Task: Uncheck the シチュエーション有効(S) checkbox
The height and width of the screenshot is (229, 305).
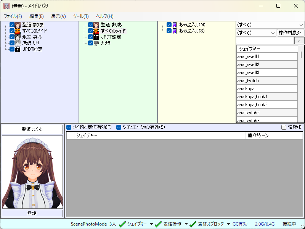Action: point(119,127)
